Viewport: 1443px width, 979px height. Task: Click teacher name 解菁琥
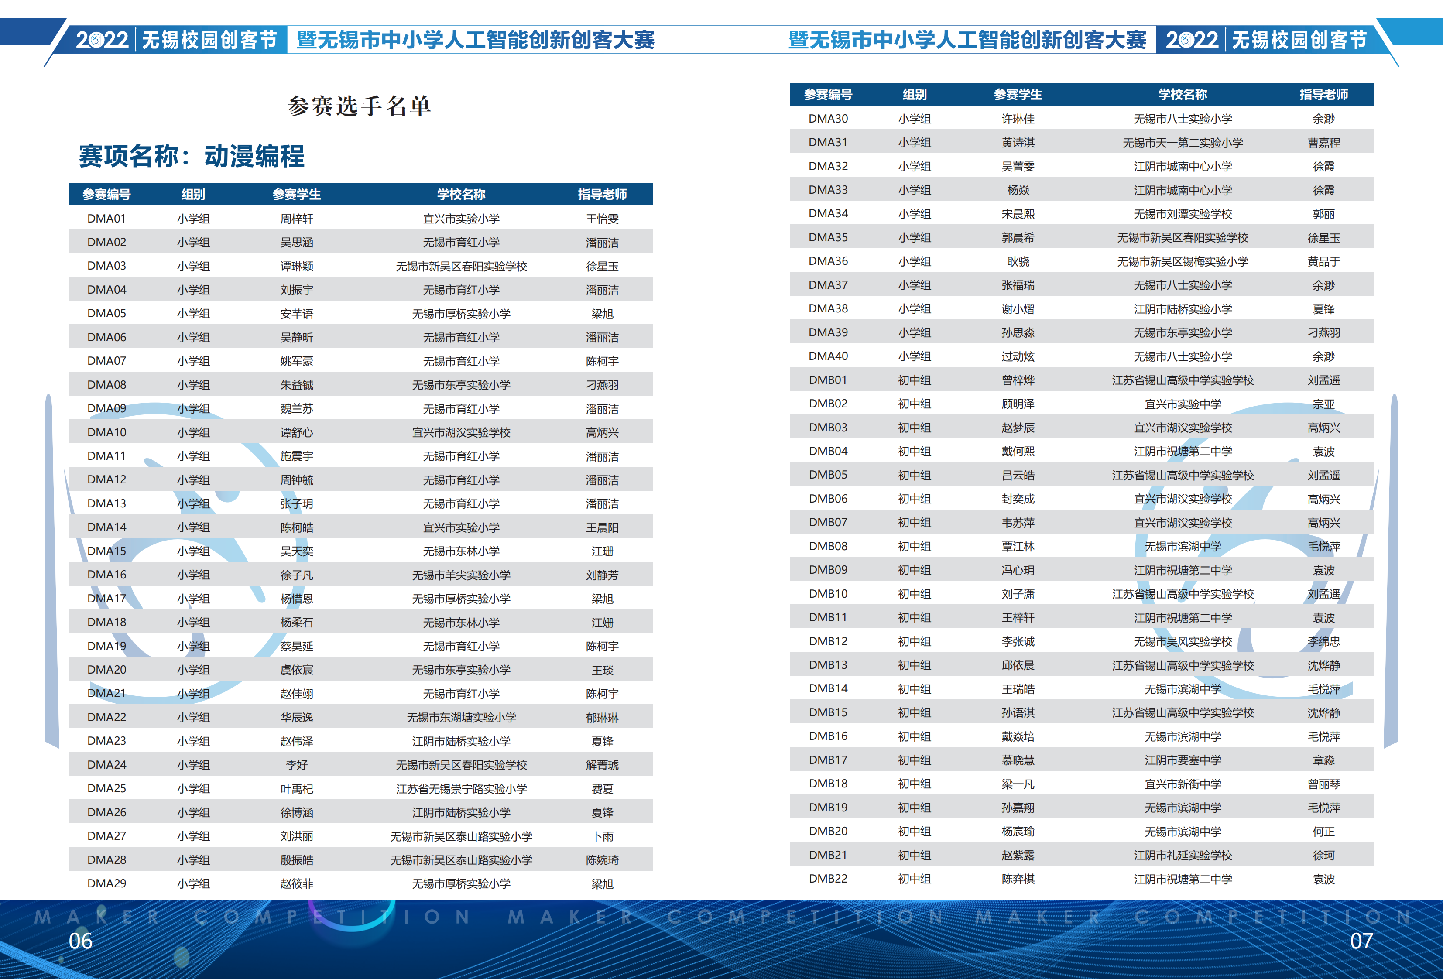click(x=602, y=765)
